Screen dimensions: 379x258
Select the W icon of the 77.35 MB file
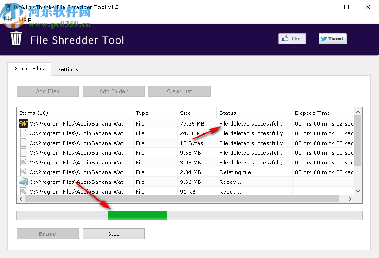(x=24, y=124)
